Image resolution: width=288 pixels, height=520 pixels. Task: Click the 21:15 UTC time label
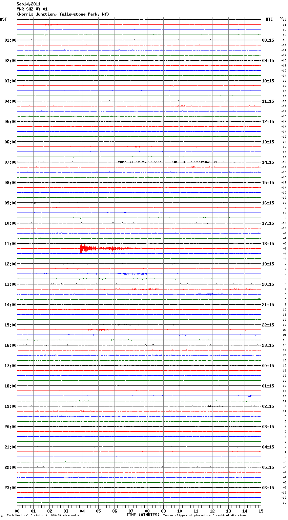click(268, 305)
